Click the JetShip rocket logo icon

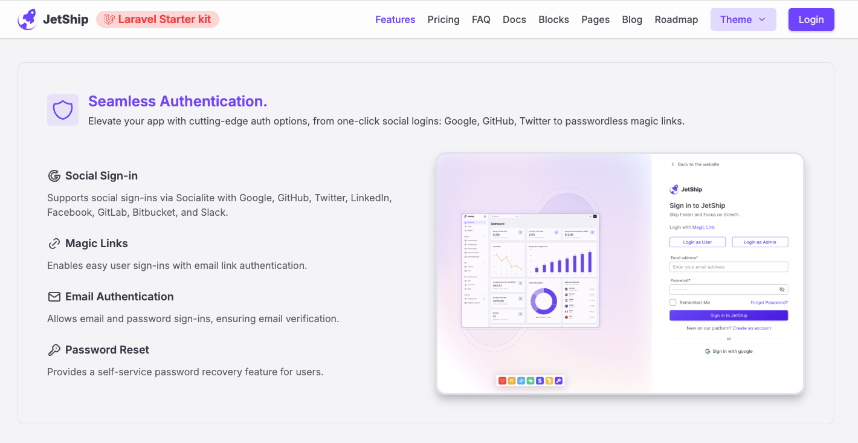tap(28, 19)
